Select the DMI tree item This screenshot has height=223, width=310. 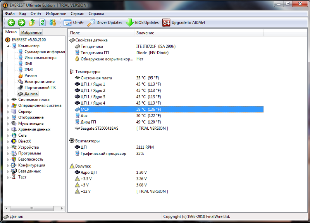coord(28,63)
